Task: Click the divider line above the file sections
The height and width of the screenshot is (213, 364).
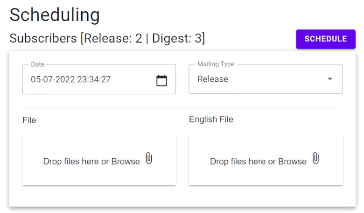Action: (x=182, y=107)
